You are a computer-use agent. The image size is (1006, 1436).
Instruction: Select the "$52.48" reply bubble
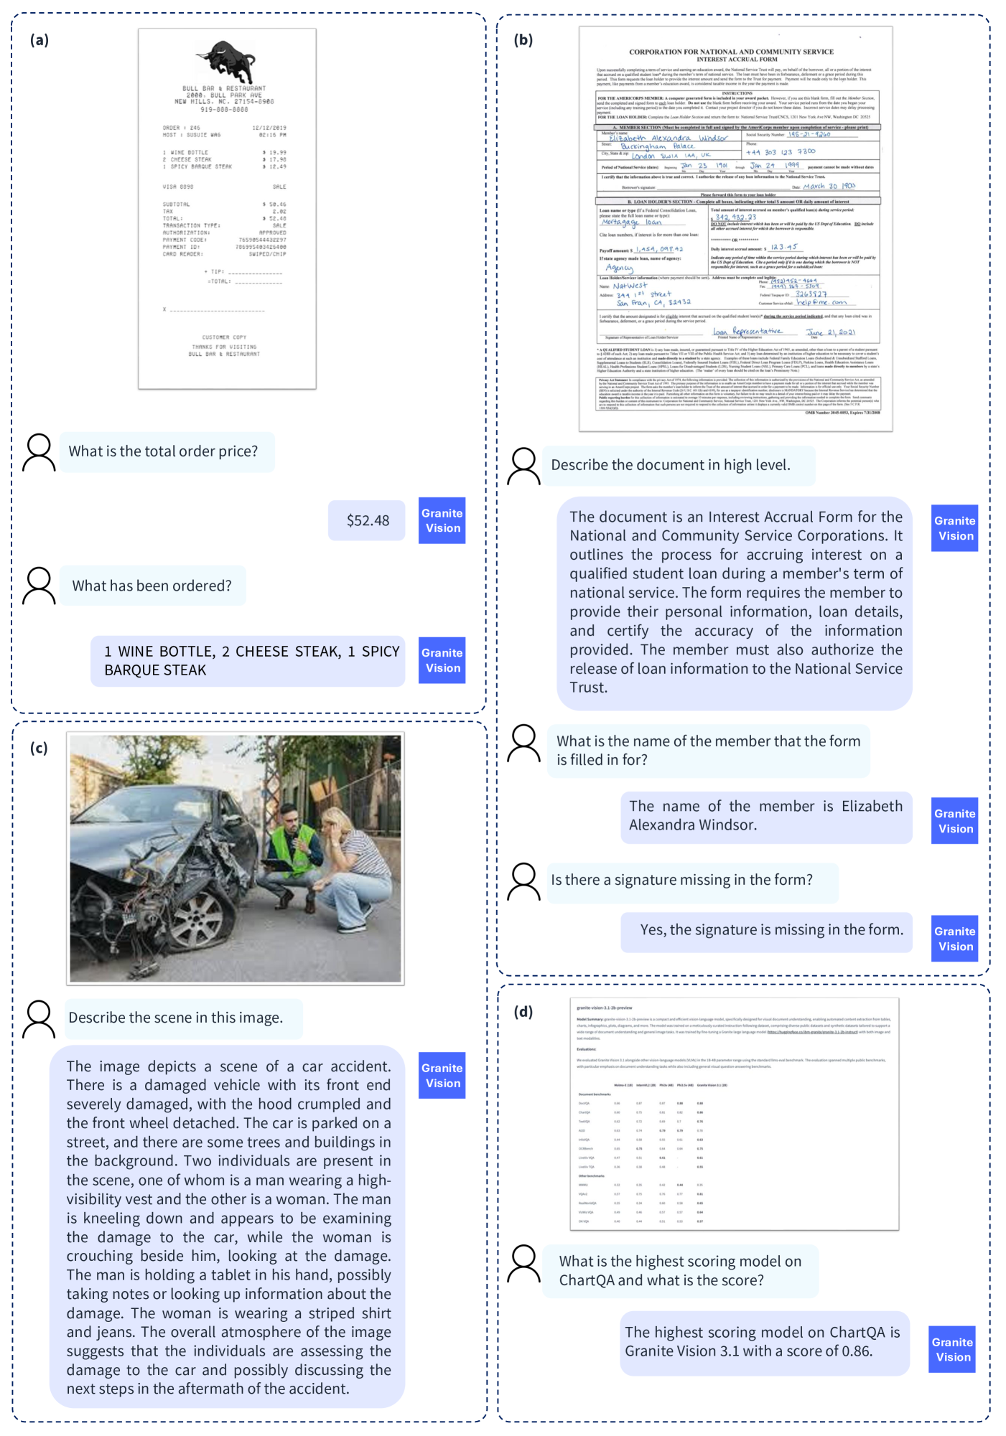pyautogui.click(x=367, y=520)
